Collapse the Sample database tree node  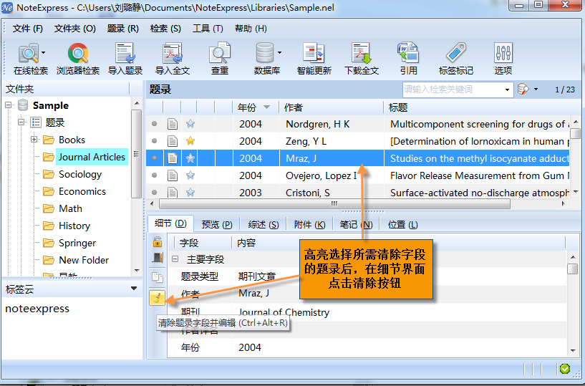pyautogui.click(x=8, y=105)
